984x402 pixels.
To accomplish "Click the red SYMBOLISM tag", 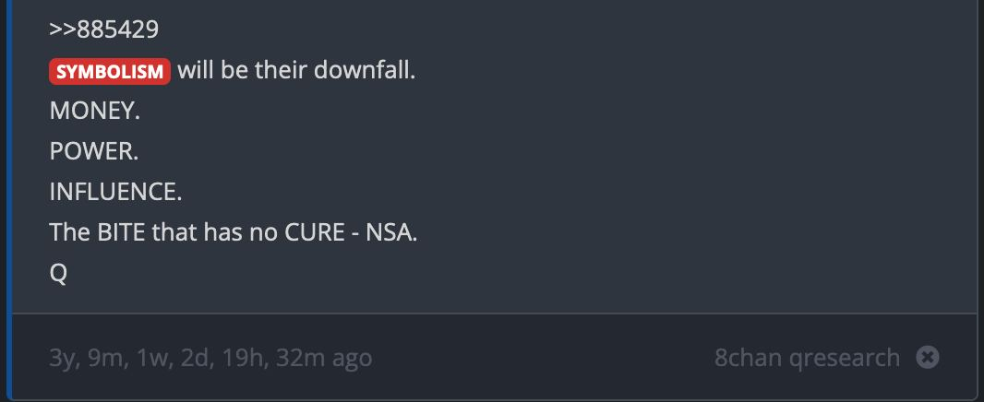I will [x=110, y=71].
